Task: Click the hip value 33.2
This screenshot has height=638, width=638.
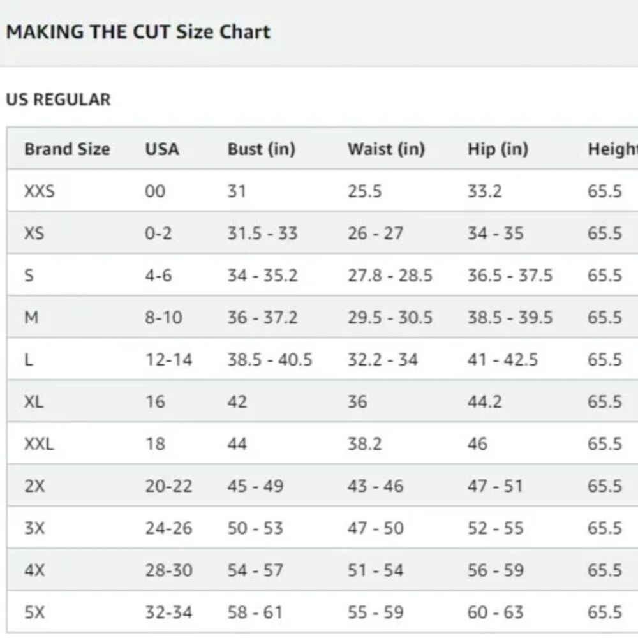Action: [x=485, y=191]
